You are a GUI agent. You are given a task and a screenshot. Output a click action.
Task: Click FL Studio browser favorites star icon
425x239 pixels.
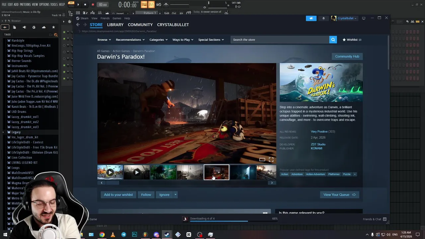pyautogui.click(x=53, y=27)
